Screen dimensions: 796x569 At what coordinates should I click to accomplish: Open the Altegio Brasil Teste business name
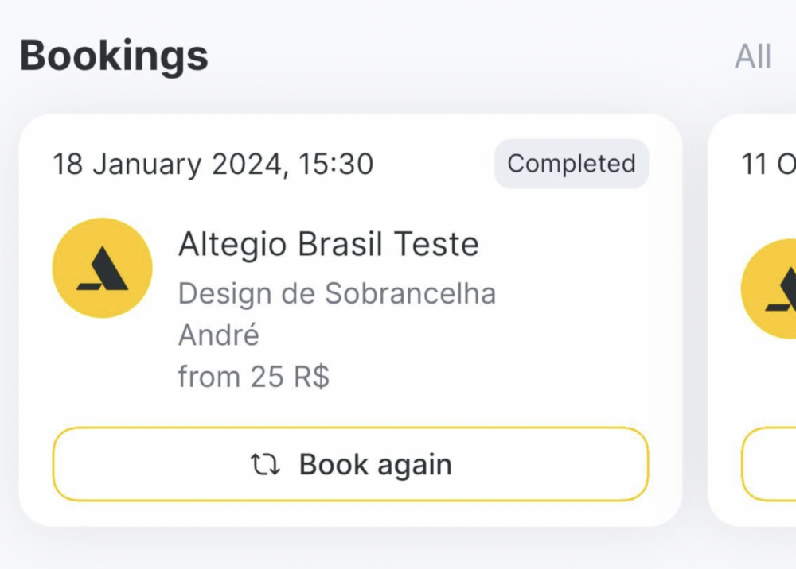tap(329, 244)
